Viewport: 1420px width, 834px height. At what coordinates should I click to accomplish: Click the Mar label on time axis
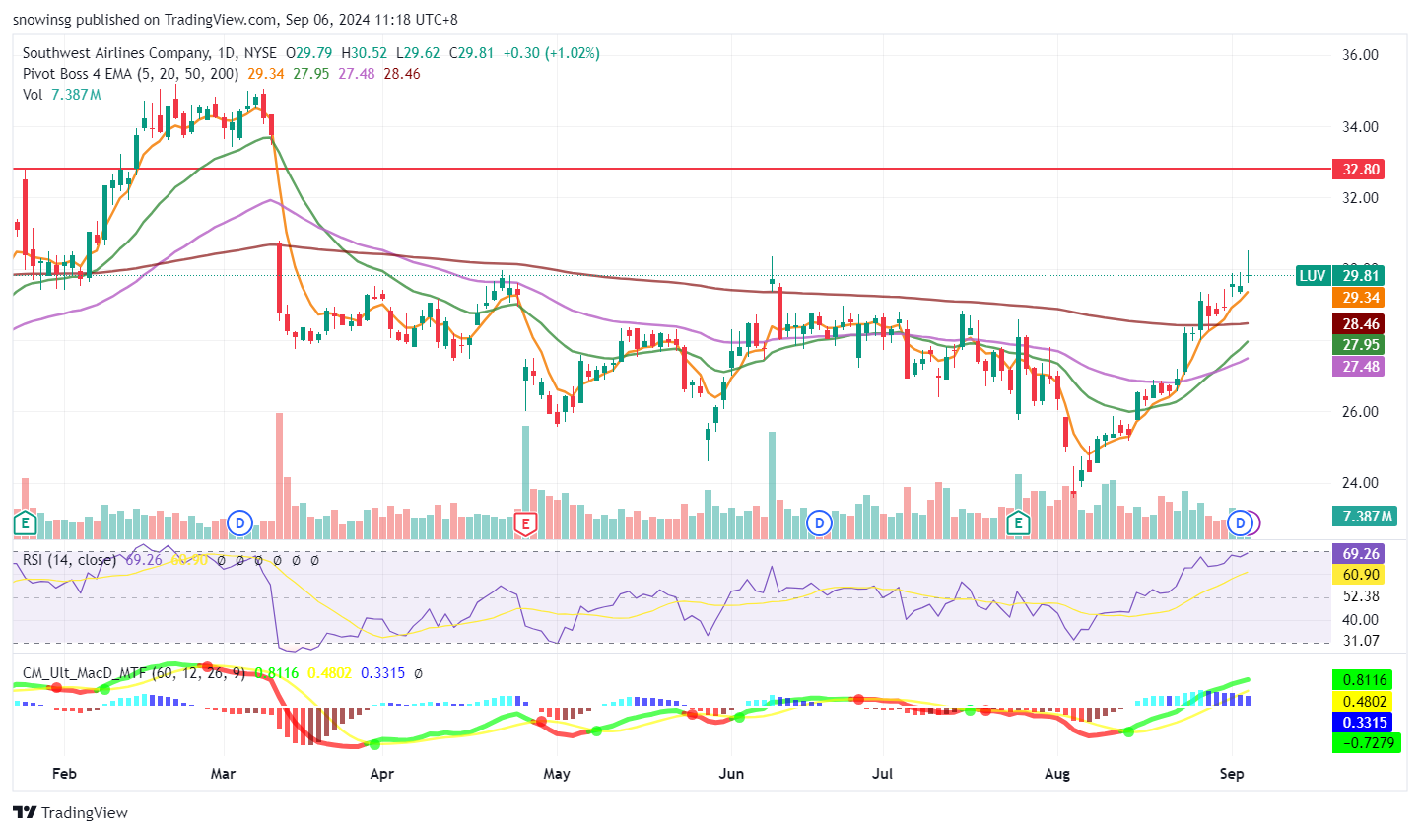click(224, 774)
